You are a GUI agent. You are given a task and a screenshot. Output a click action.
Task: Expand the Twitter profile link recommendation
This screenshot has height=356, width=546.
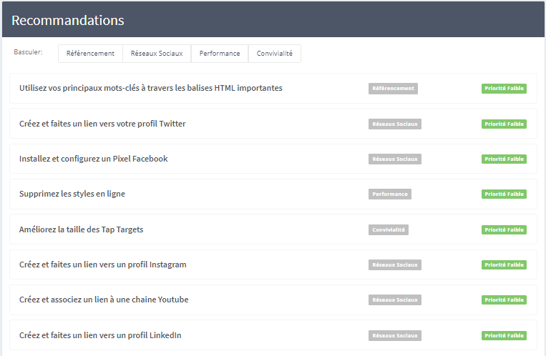click(x=102, y=124)
